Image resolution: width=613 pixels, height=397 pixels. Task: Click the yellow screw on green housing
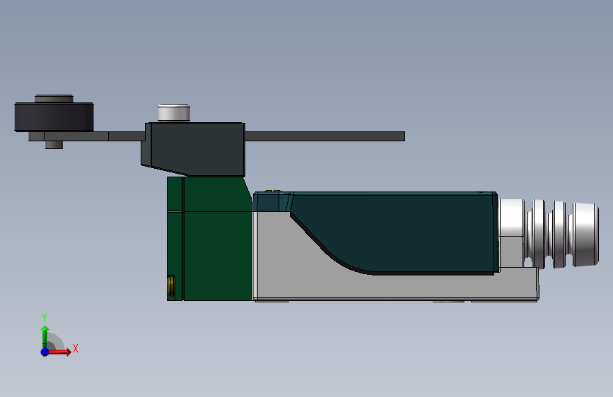(x=171, y=286)
